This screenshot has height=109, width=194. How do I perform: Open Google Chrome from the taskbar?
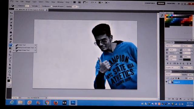(x=47, y=103)
